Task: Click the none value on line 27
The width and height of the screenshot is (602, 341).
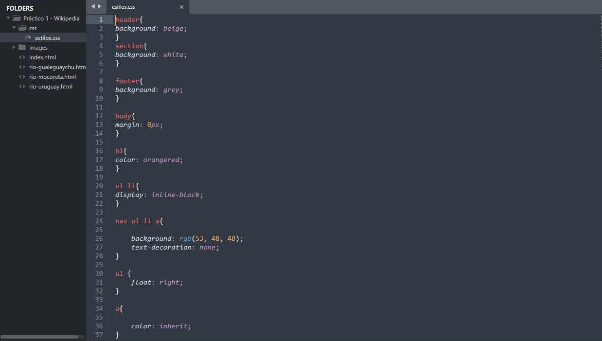Action: [208, 247]
